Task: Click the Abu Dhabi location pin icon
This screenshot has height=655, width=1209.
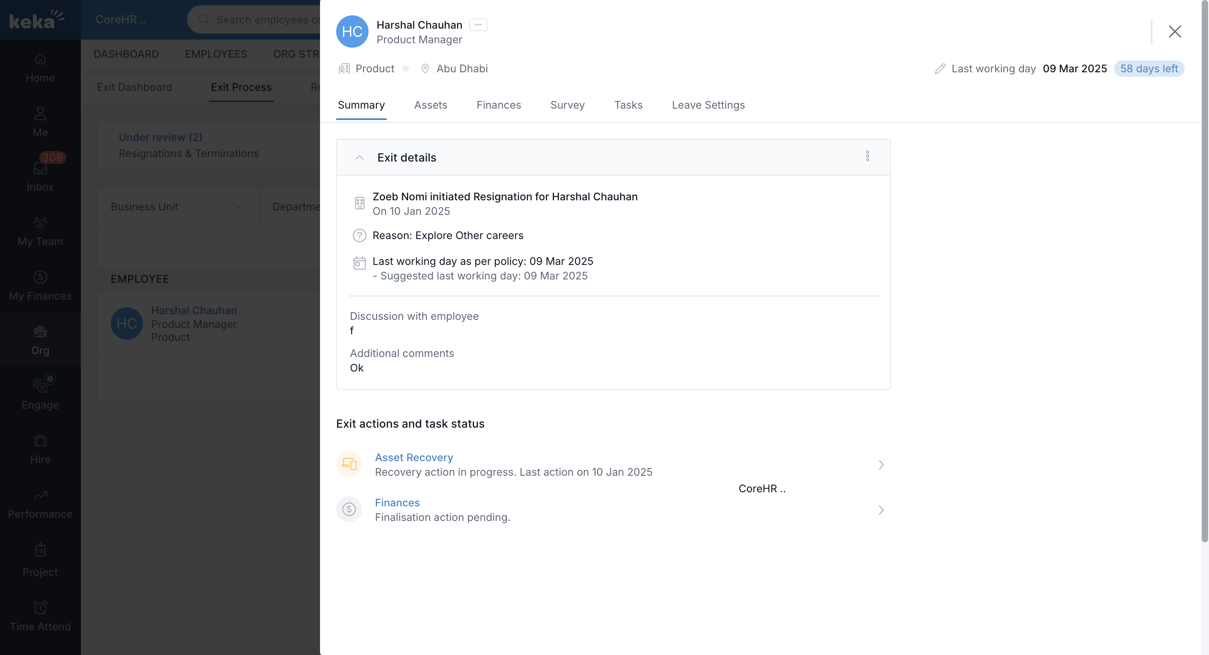Action: pyautogui.click(x=425, y=69)
